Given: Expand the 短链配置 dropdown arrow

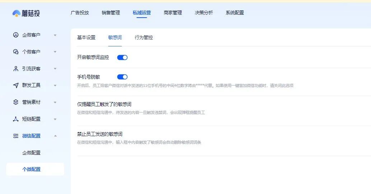Looking at the screenshot, I should 55,119.
